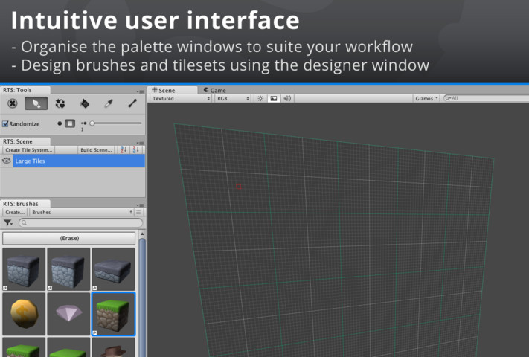This screenshot has height=357, width=529.
Task: Select the grass-topped dirt block brush
Action: (x=113, y=314)
